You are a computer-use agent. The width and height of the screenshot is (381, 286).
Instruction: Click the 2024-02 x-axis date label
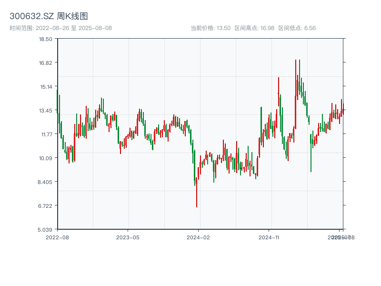pos(198,237)
